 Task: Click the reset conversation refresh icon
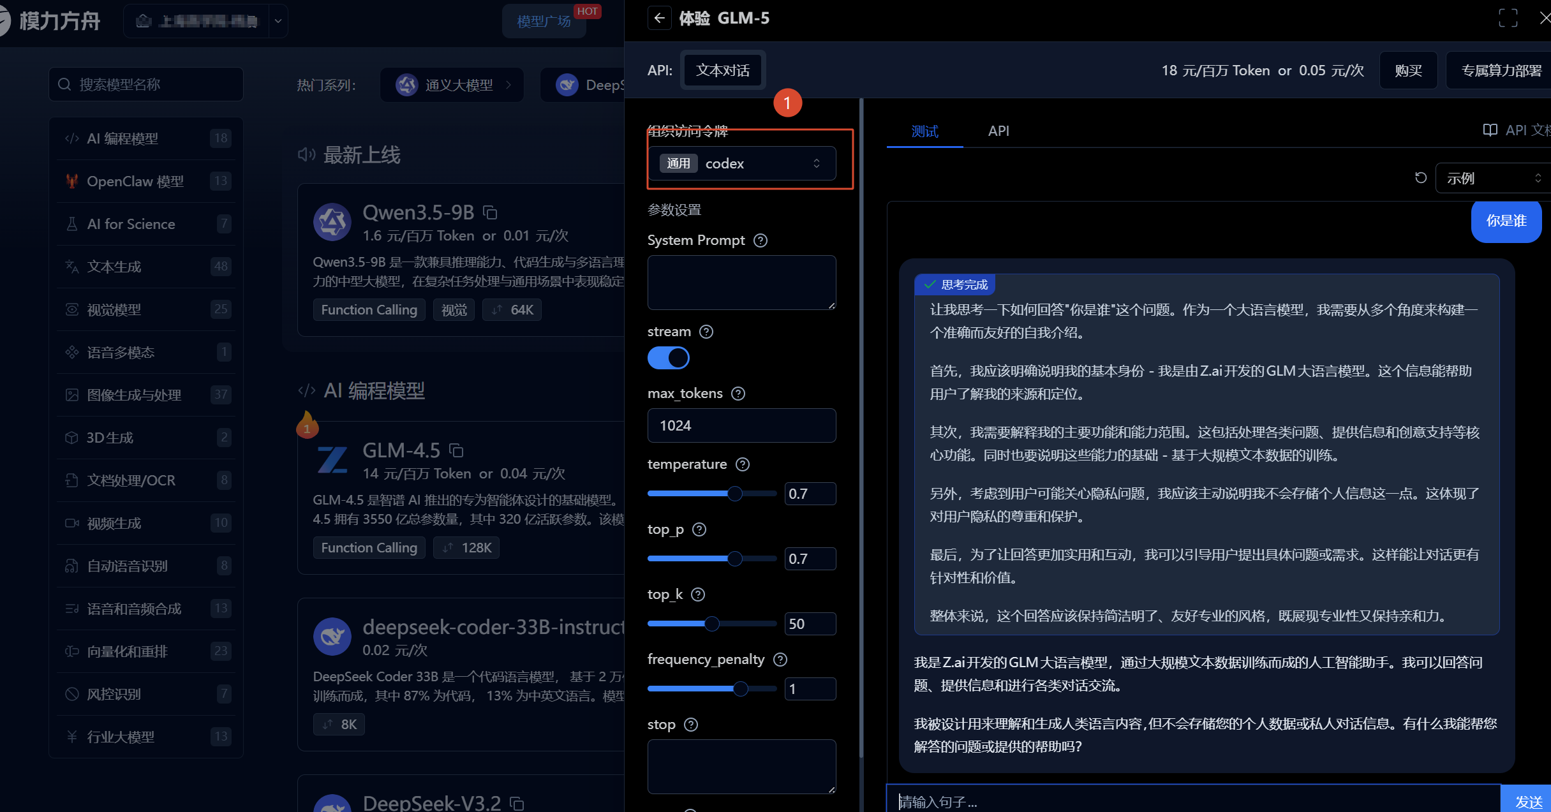(x=1420, y=178)
